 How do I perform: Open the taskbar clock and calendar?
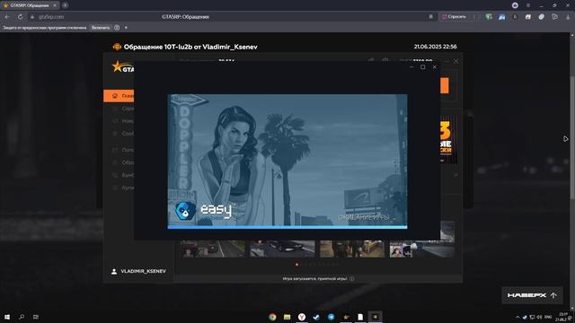click(562, 317)
